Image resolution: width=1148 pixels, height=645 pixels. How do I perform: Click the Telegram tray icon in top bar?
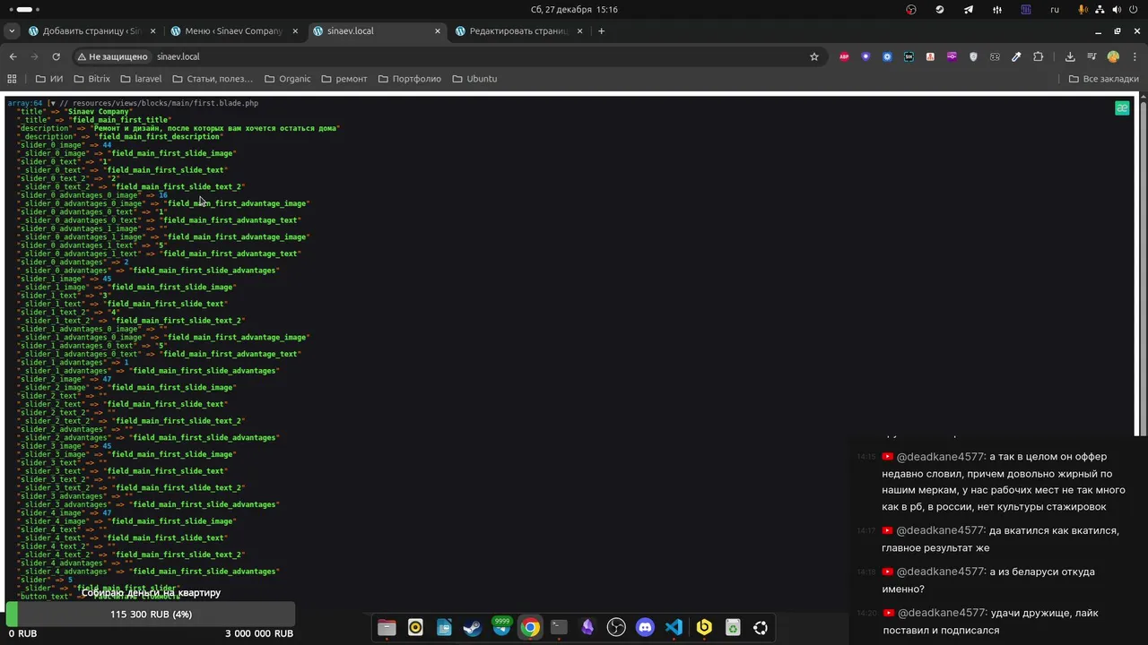(969, 9)
